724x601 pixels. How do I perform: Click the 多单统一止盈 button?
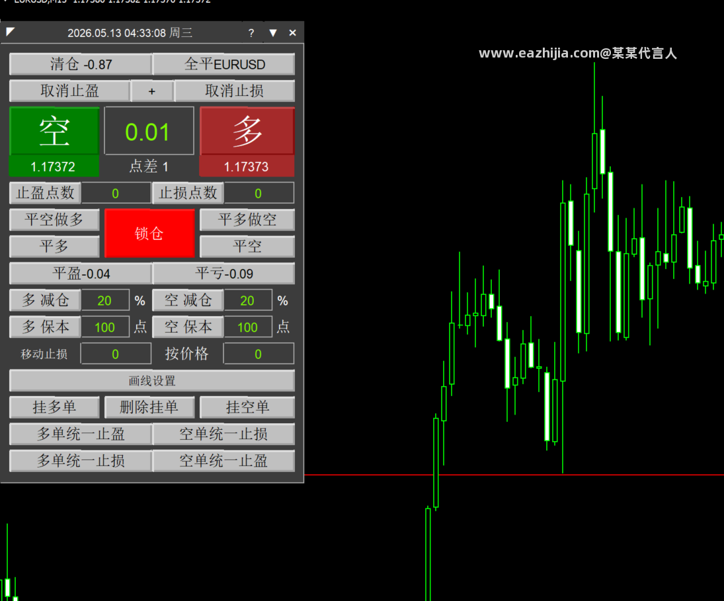(81, 434)
